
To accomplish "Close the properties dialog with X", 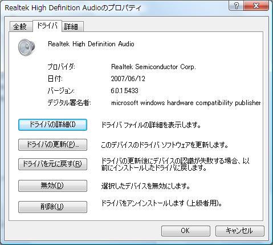I will tap(256, 6).
